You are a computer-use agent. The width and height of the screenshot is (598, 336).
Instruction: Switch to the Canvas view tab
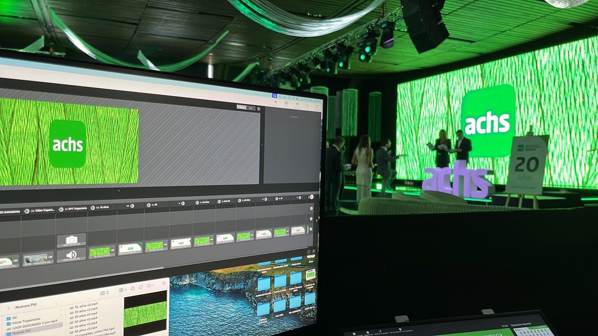pyautogui.click(x=241, y=107)
